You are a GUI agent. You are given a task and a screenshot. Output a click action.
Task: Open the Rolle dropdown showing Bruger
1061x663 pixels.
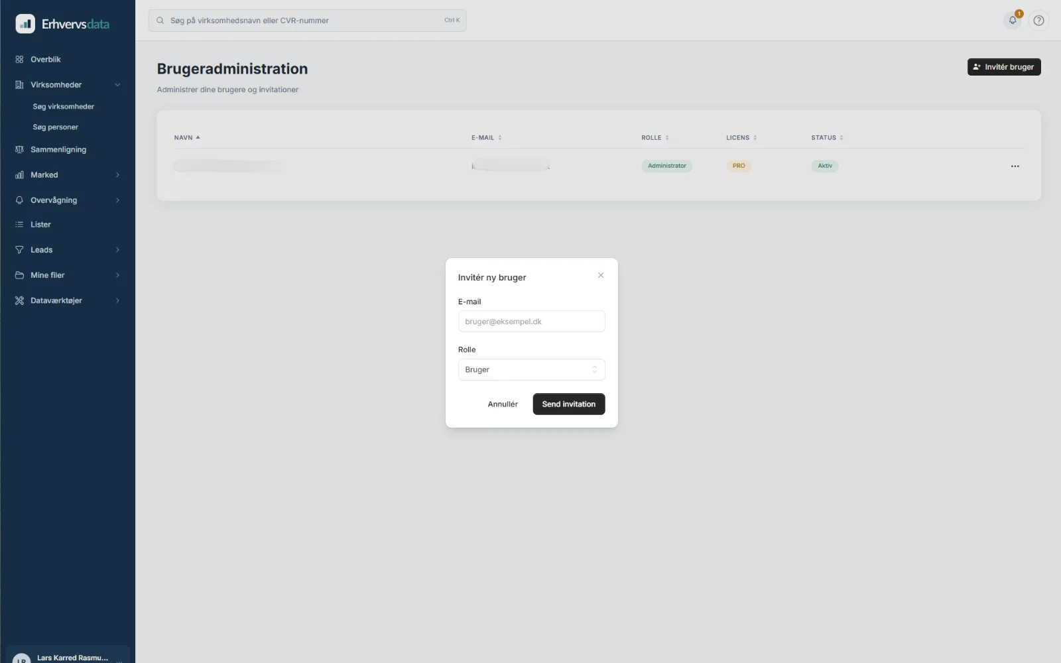(531, 370)
